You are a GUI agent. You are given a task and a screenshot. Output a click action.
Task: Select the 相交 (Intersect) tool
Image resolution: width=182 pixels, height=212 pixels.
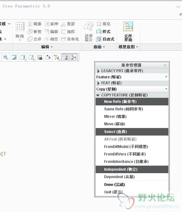tap(51, 39)
